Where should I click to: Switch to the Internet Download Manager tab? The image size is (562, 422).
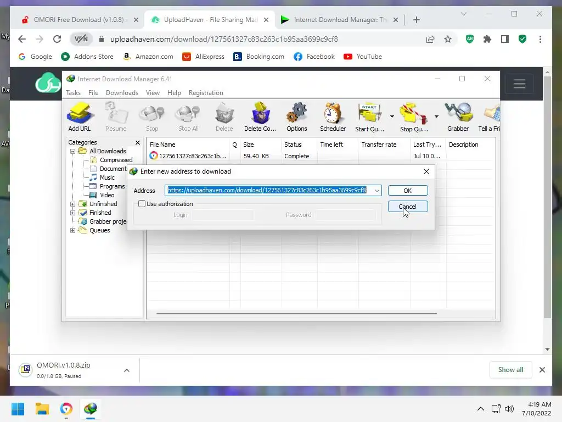(x=339, y=20)
